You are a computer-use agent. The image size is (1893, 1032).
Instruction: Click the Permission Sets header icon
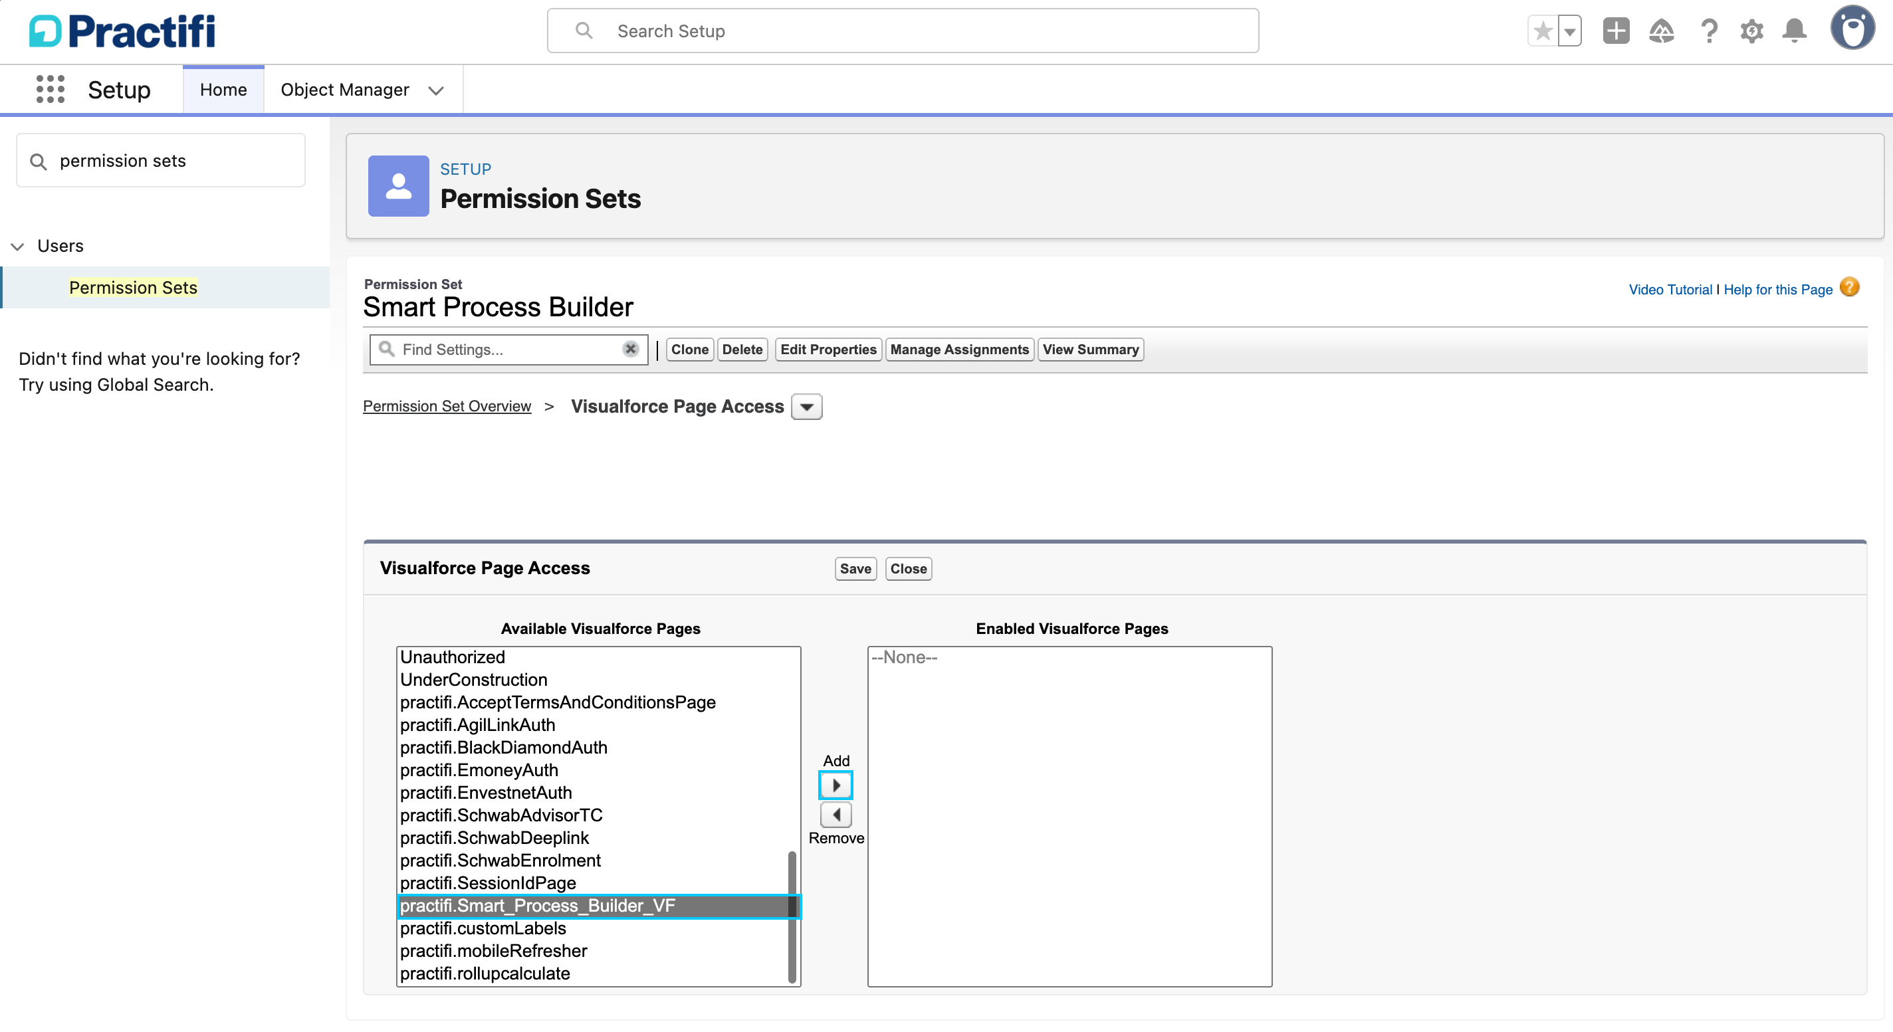pyautogui.click(x=398, y=186)
